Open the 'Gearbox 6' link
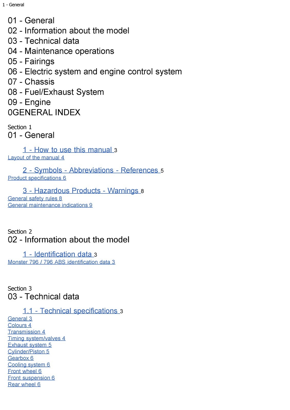 pos(21,358)
